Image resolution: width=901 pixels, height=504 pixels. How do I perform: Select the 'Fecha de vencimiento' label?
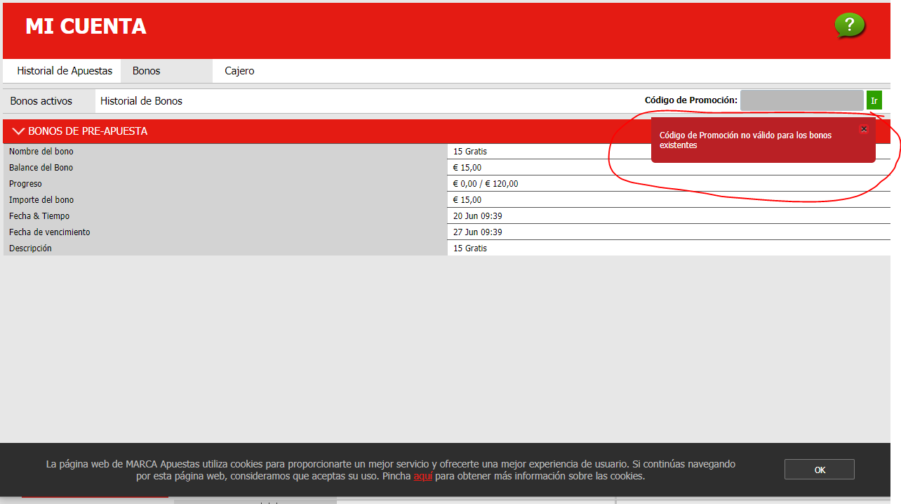[50, 232]
